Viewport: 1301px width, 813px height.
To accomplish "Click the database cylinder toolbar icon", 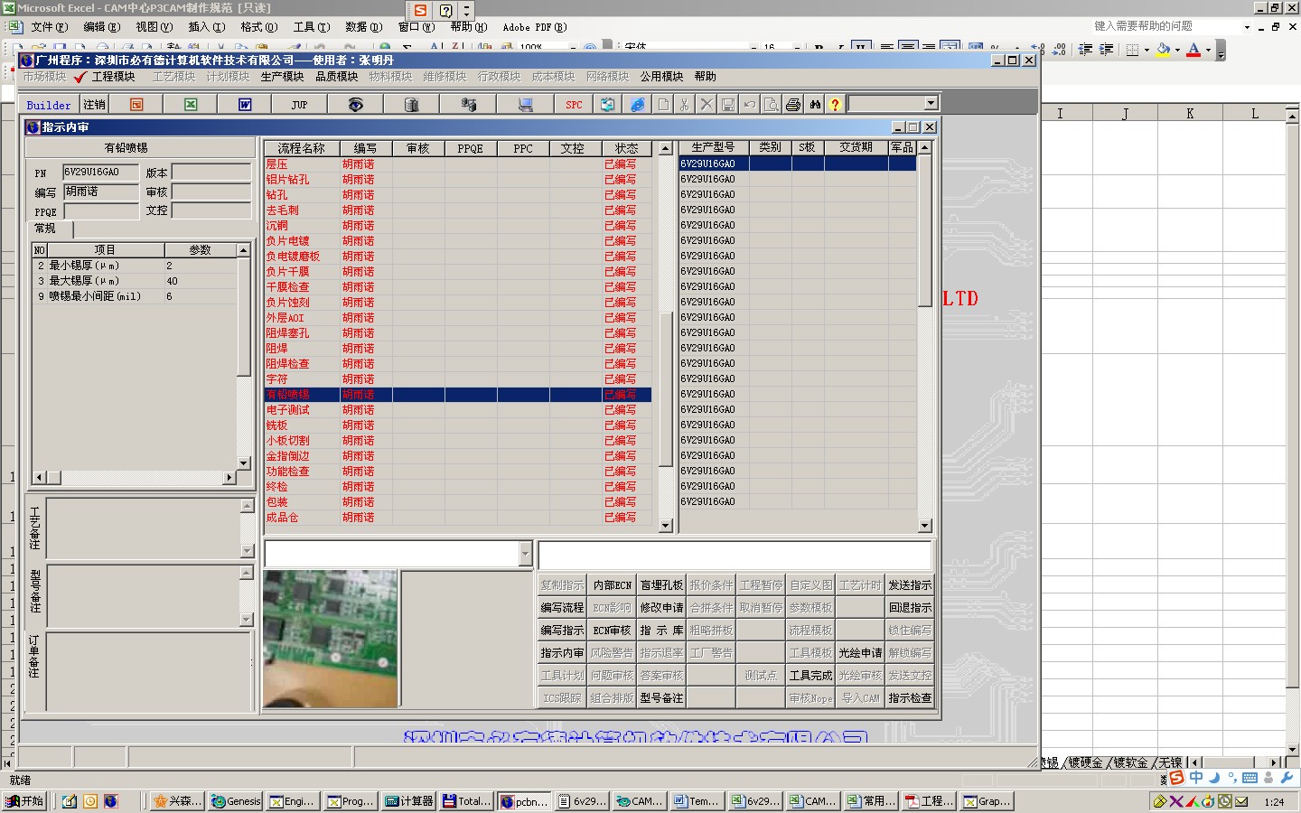I will tap(411, 105).
